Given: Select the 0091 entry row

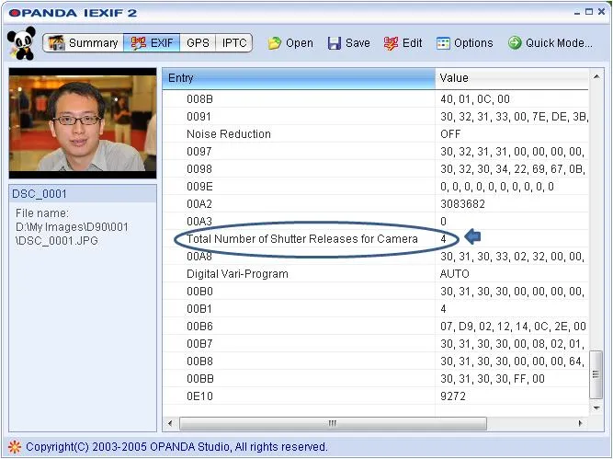Looking at the screenshot, I should [x=375, y=117].
